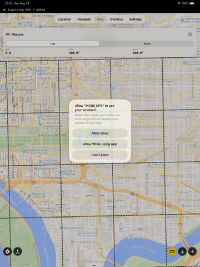Tap the green GPS status dot
200x267 pixels.
coord(4,9)
